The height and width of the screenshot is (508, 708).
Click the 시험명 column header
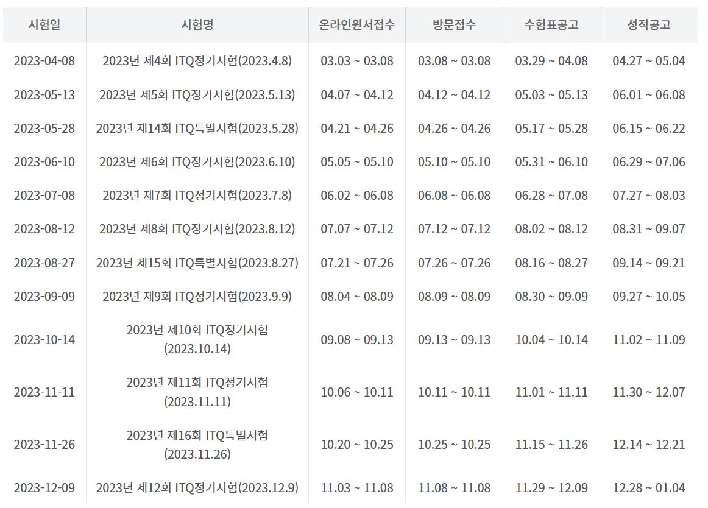197,24
